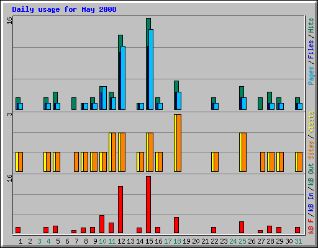Click day label 15 on the axis
Viewport: 318px width, 248px height.
[x=149, y=241]
